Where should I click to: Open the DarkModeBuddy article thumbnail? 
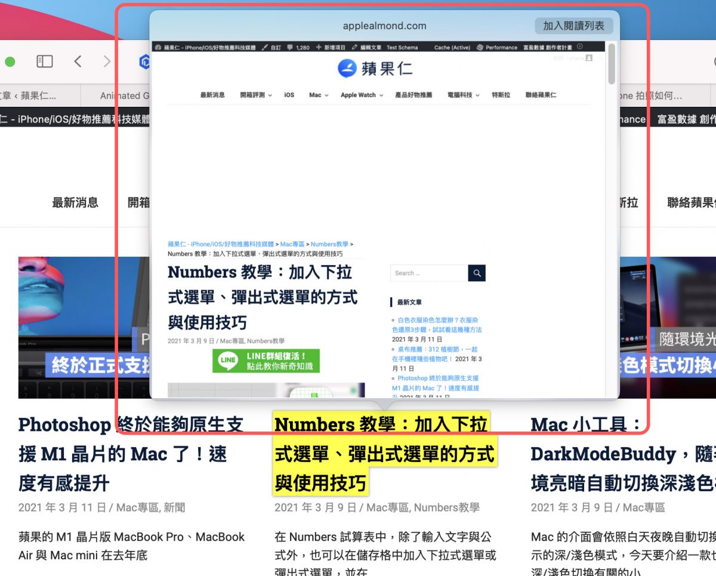point(668,328)
